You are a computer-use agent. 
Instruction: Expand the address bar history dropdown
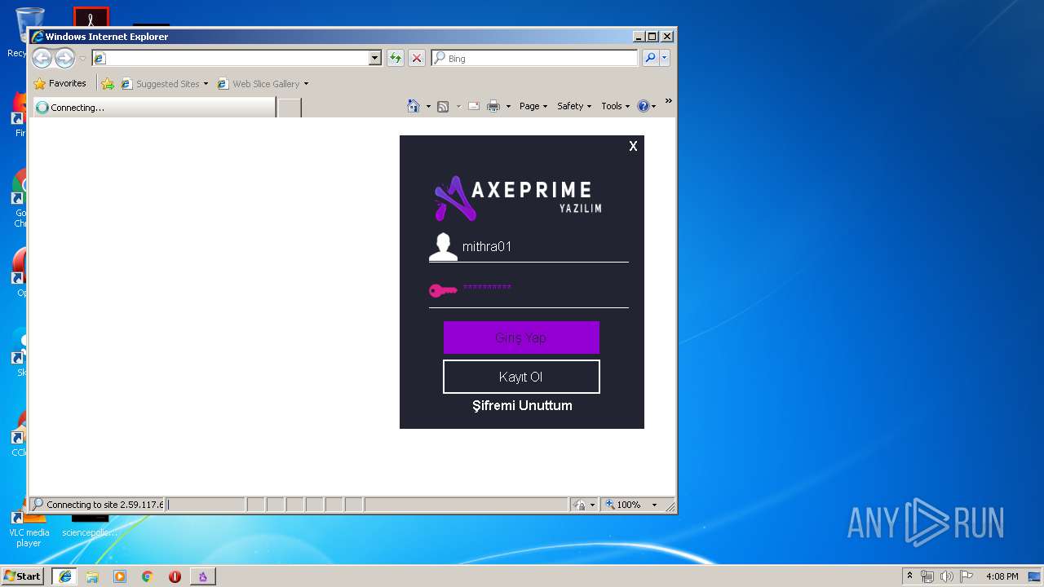coord(375,58)
